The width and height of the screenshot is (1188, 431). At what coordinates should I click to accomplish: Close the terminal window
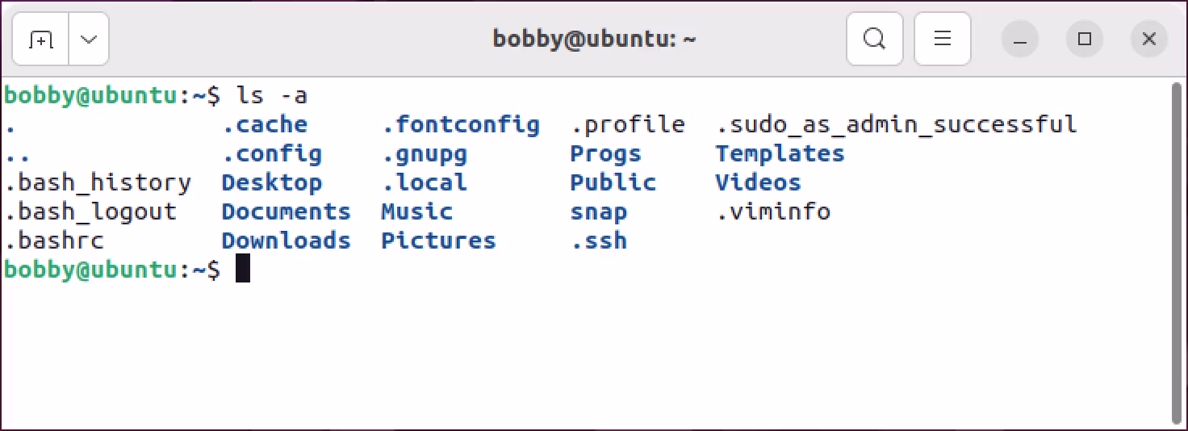(x=1149, y=39)
